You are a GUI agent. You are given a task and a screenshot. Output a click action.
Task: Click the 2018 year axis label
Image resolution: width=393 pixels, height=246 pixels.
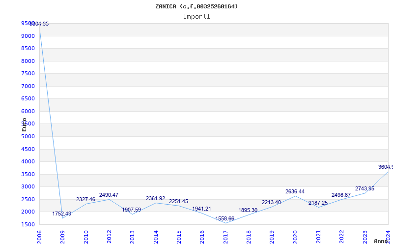point(249,237)
